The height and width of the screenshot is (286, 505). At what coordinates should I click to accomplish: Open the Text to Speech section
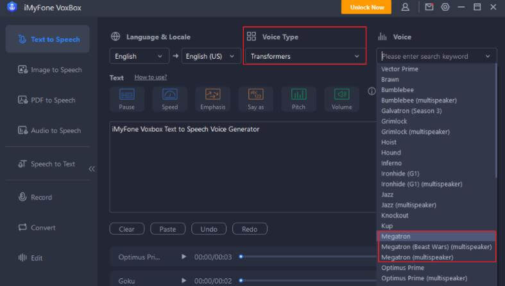(x=47, y=39)
